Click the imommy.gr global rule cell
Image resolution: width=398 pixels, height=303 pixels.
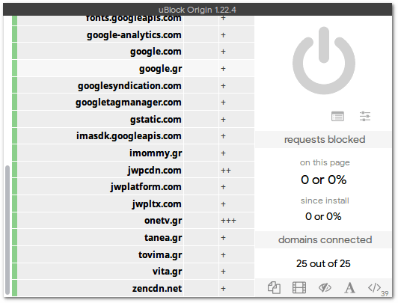[x=201, y=153]
